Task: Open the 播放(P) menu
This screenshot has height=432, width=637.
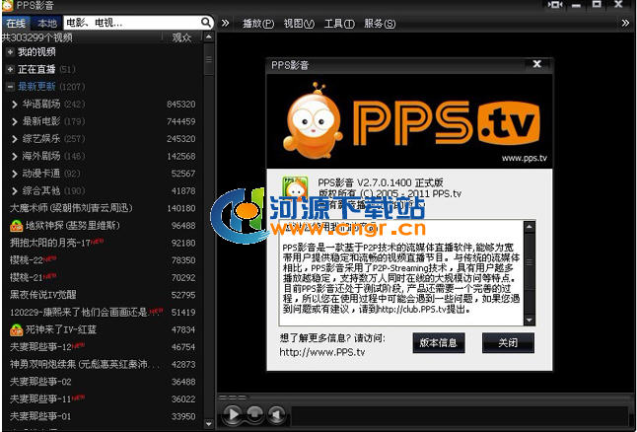Action: 257,23
